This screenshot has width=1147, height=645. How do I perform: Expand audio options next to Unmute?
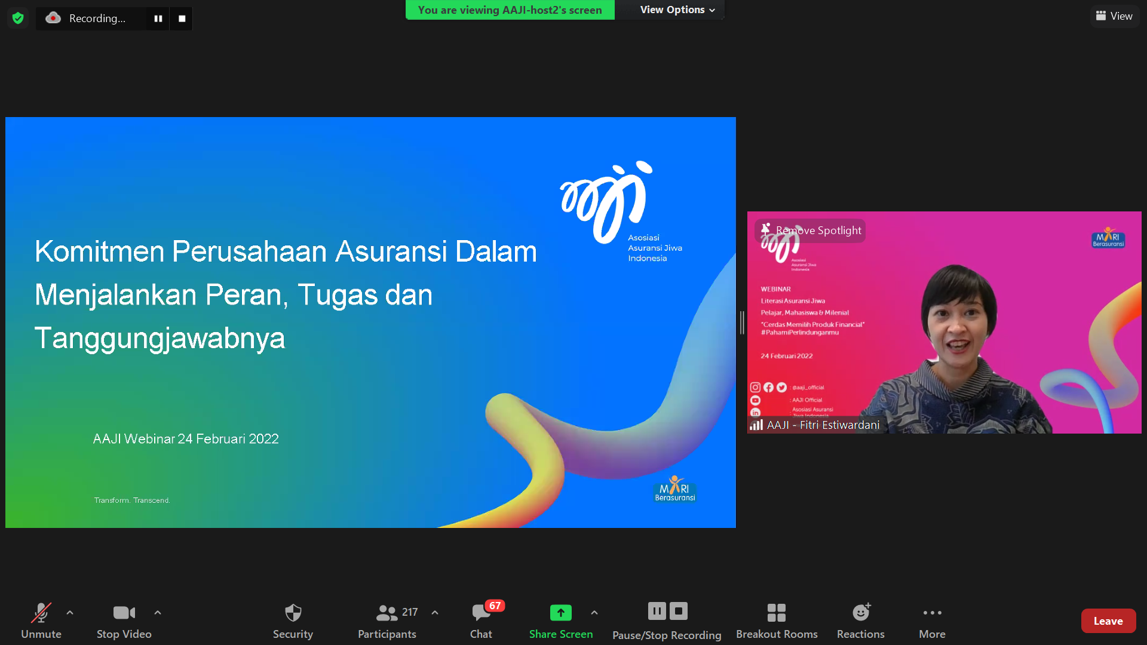(x=70, y=613)
